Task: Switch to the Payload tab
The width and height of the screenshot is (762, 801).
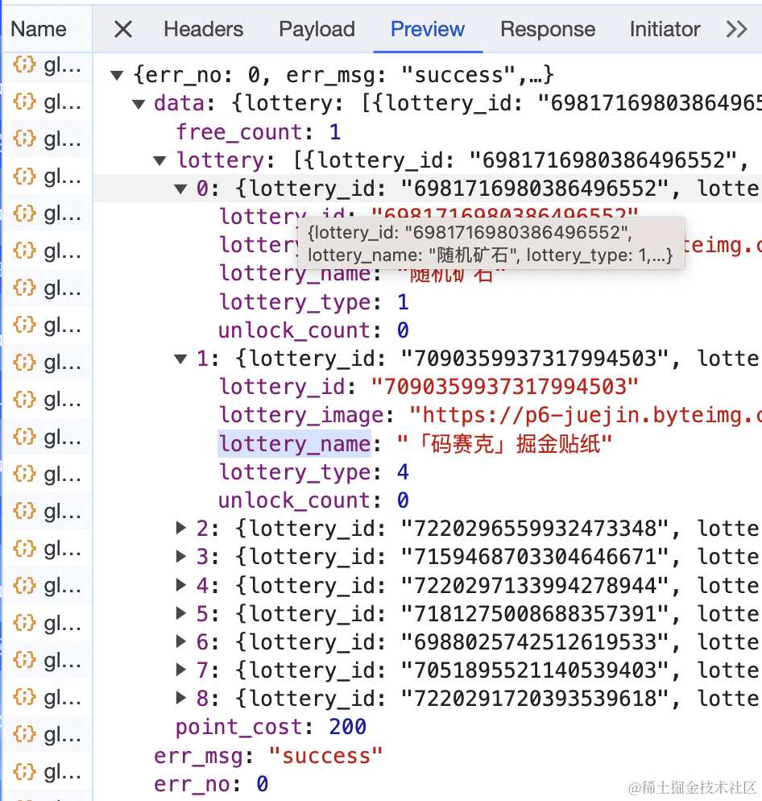Action: click(317, 29)
